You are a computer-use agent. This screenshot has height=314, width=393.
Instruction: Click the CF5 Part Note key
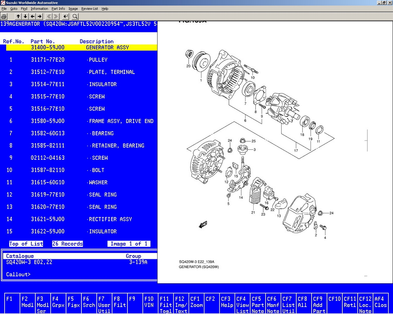pyautogui.click(x=258, y=304)
